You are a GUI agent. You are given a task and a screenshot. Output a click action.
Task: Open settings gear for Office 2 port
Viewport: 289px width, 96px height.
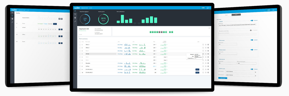pyautogui.click(x=208, y=48)
